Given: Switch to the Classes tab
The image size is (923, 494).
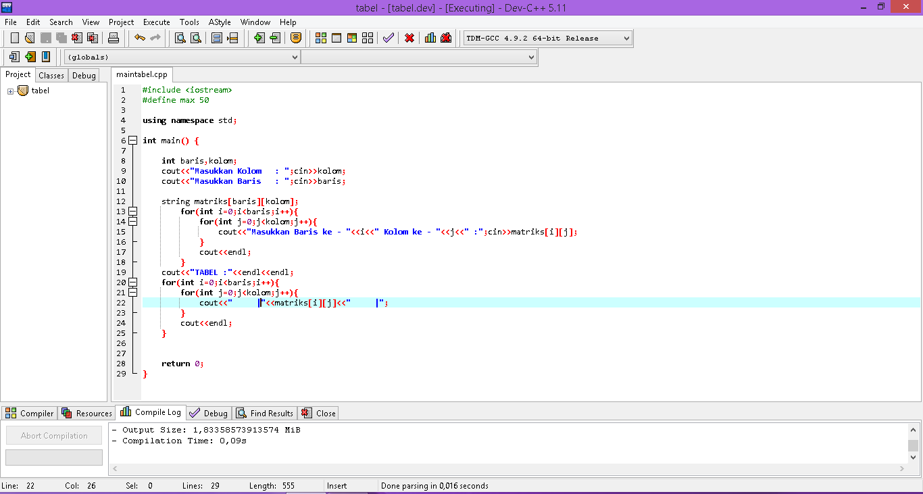Looking at the screenshot, I should coord(51,75).
